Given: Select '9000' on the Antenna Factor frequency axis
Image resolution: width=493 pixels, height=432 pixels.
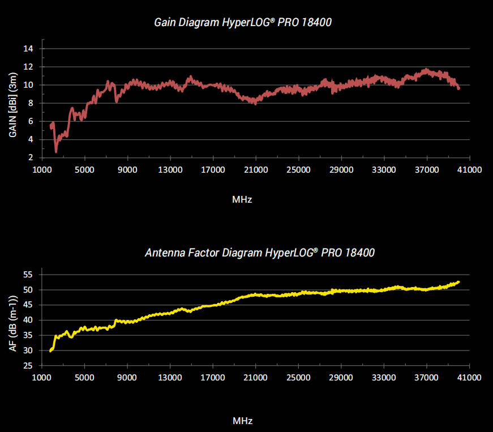Looking at the screenshot, I should [127, 378].
